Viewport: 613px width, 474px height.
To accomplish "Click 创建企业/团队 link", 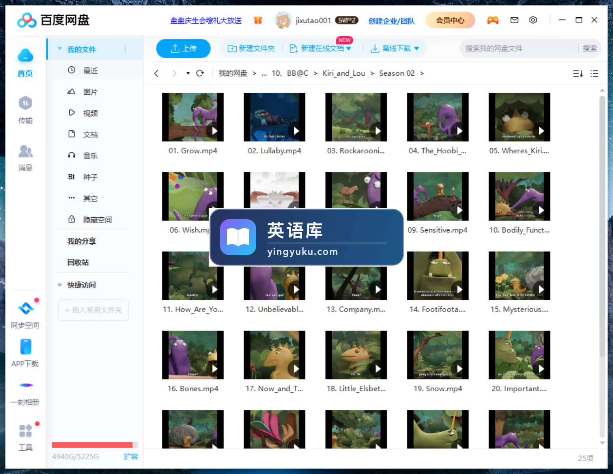I will tap(391, 21).
